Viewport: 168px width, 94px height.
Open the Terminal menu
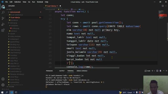[x=40, y=2]
